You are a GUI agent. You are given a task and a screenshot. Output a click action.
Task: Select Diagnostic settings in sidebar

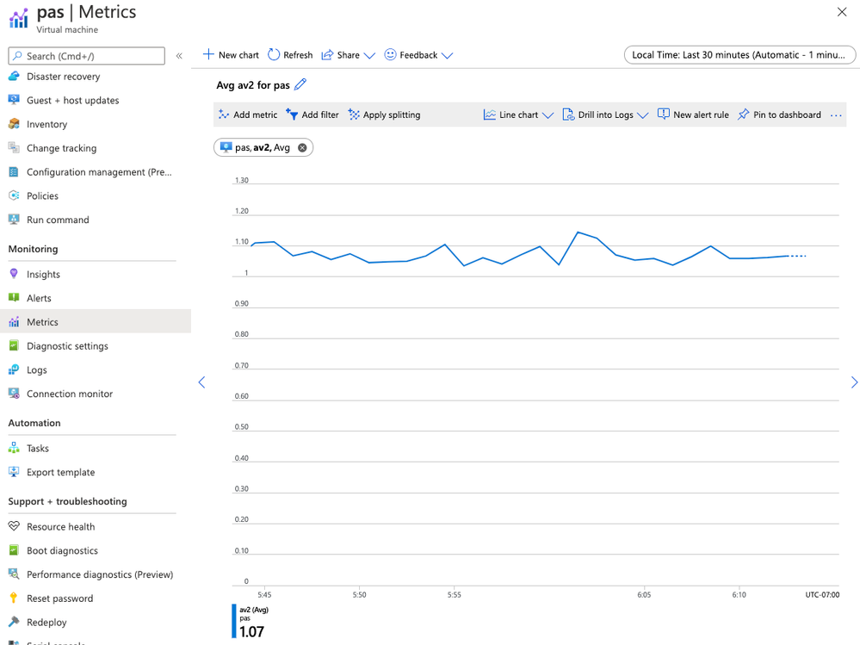pos(67,346)
